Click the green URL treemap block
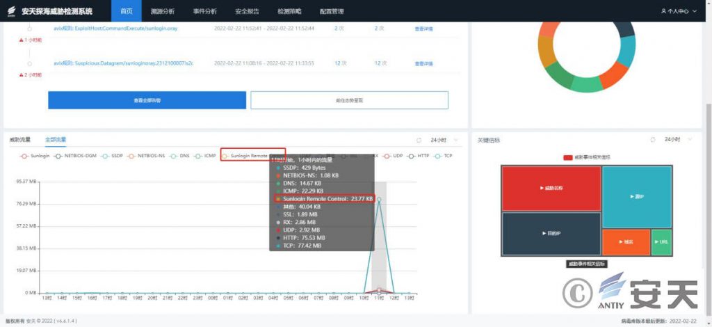The width and height of the screenshot is (712, 327). point(661,242)
